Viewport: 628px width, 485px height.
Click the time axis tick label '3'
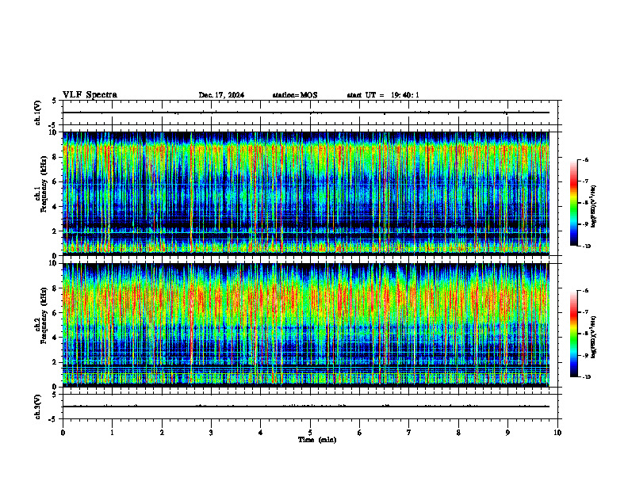tap(211, 433)
